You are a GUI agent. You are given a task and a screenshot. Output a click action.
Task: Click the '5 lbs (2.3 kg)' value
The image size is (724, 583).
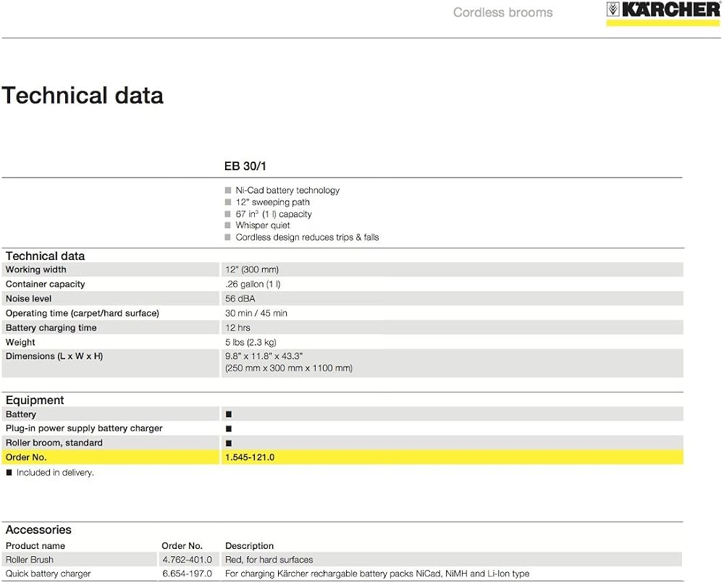pyautogui.click(x=251, y=343)
